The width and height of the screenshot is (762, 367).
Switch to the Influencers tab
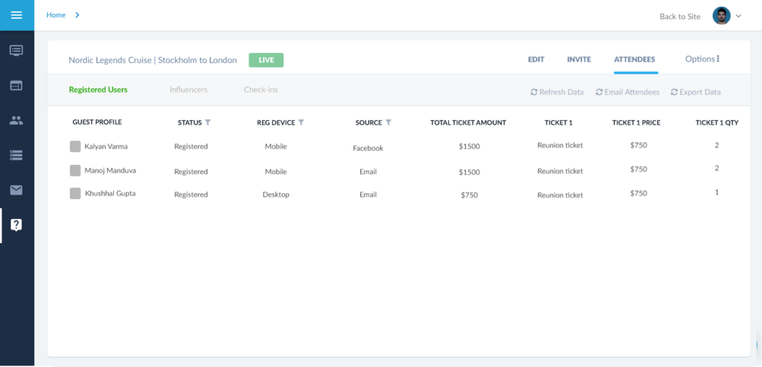coord(188,90)
